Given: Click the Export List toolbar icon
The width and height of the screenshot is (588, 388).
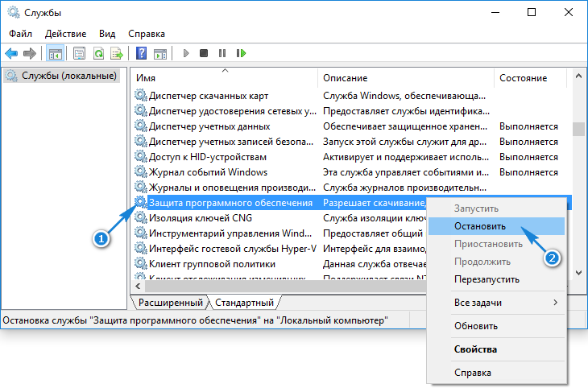Looking at the screenshot, I should (117, 54).
